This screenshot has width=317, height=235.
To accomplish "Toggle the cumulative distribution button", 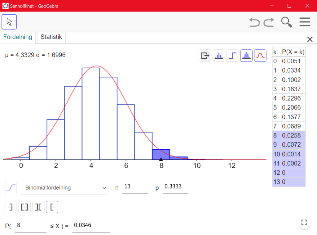I will coord(11,188).
